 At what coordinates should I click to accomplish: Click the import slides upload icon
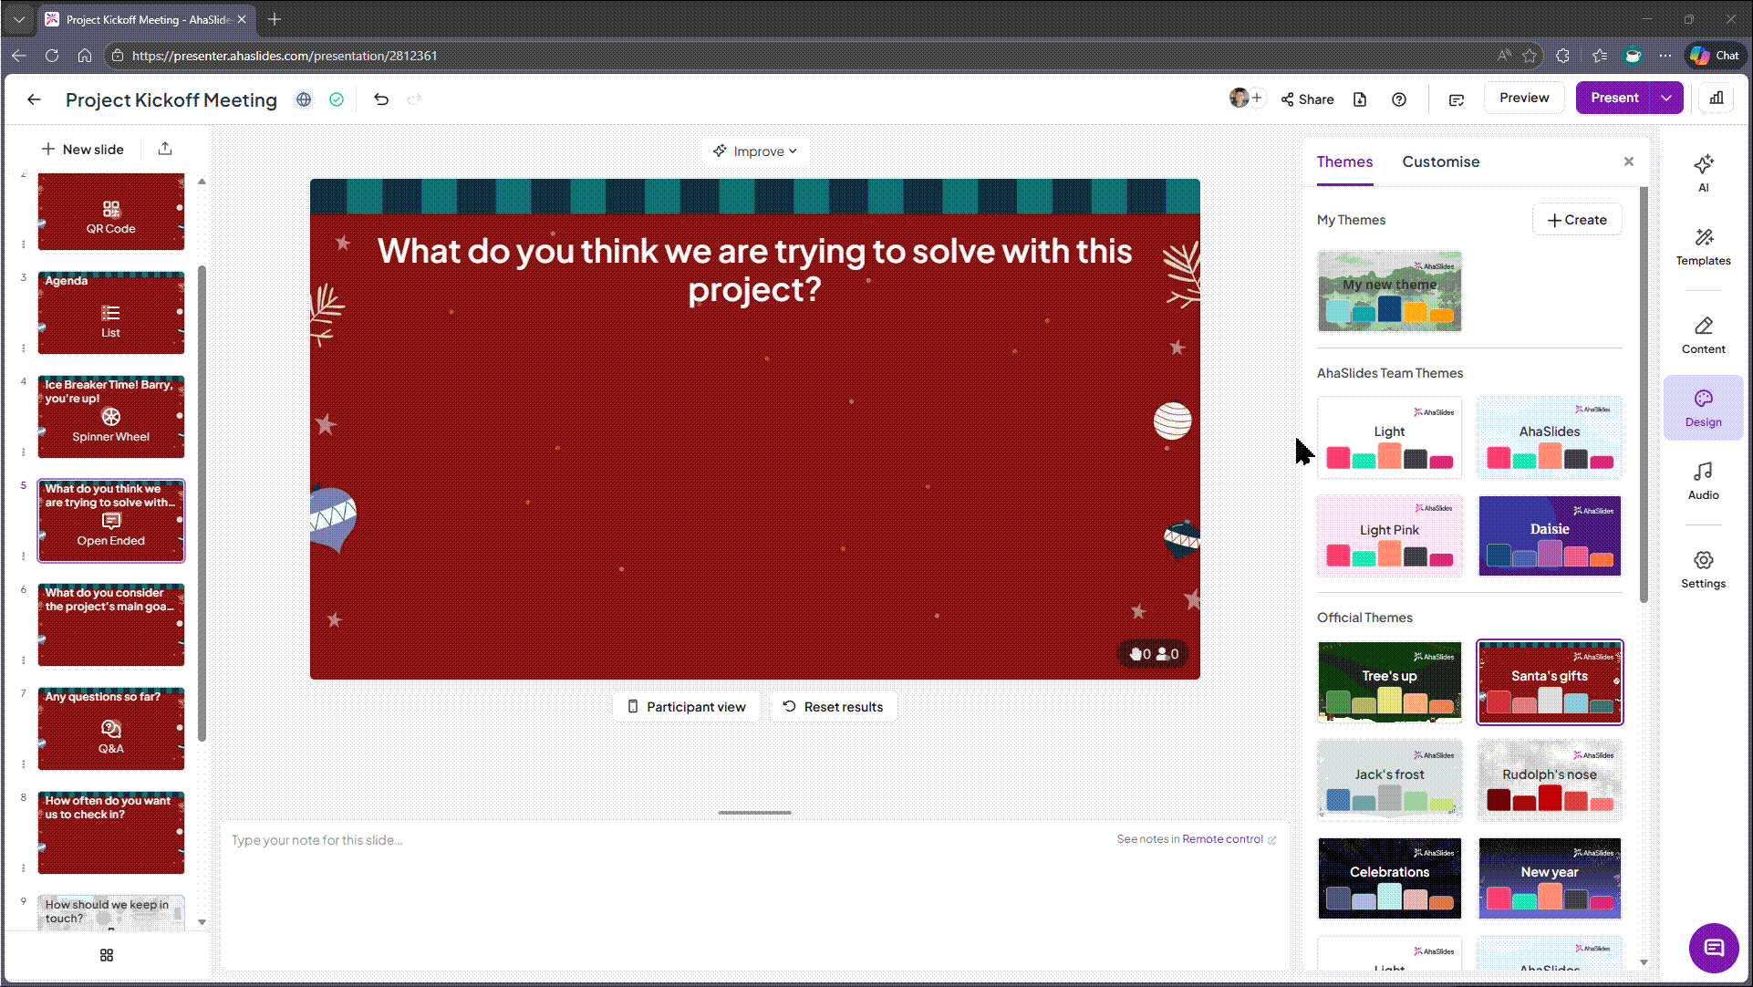click(x=165, y=149)
